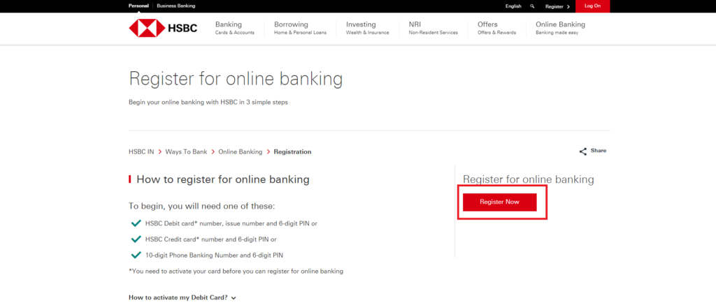716x307 pixels.
Task: Click the checkmark beside HSBC Debit card
Action: point(136,223)
